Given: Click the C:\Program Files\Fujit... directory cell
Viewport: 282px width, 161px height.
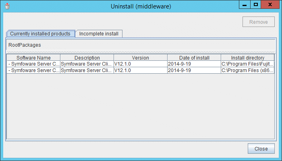Looking at the screenshot, I should [x=248, y=64].
